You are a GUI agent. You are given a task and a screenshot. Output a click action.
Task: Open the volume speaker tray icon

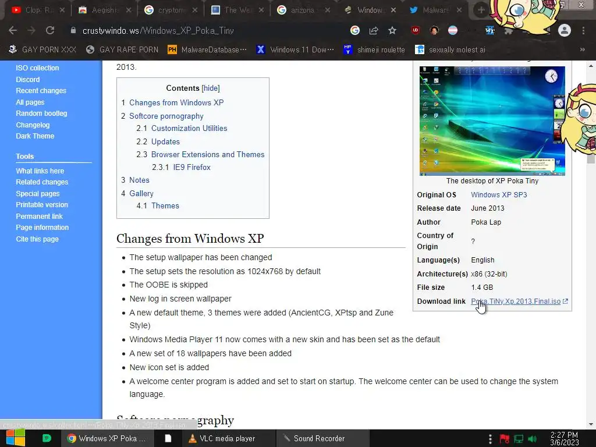pyautogui.click(x=533, y=439)
